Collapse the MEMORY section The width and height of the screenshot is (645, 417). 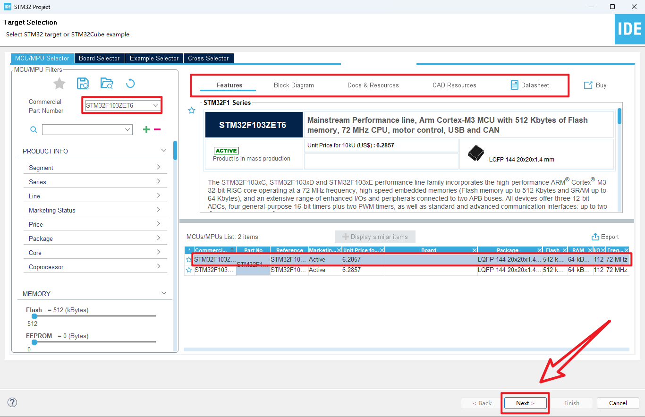click(x=164, y=293)
